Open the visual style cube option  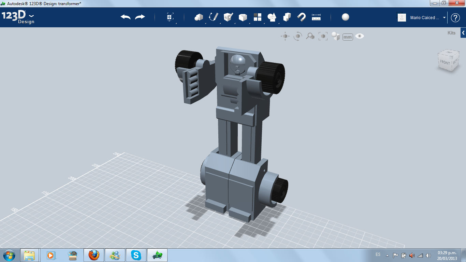(336, 36)
